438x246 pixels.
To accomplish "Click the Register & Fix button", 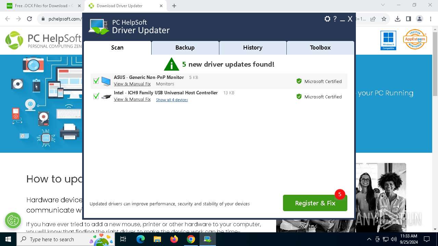I will tap(315, 203).
